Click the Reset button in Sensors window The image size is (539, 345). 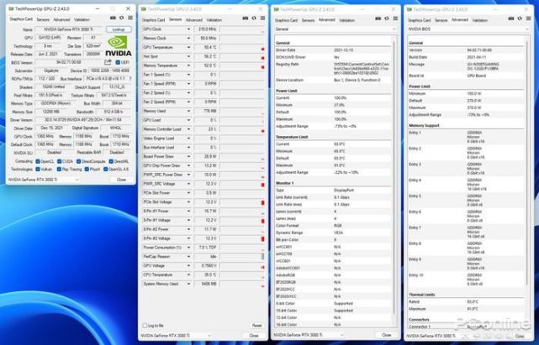pyautogui.click(x=256, y=325)
